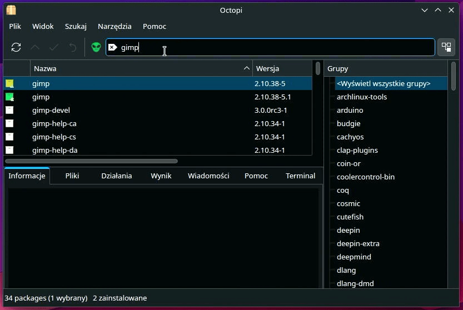Select the archlinux-tools group
The image size is (463, 310).
(362, 97)
